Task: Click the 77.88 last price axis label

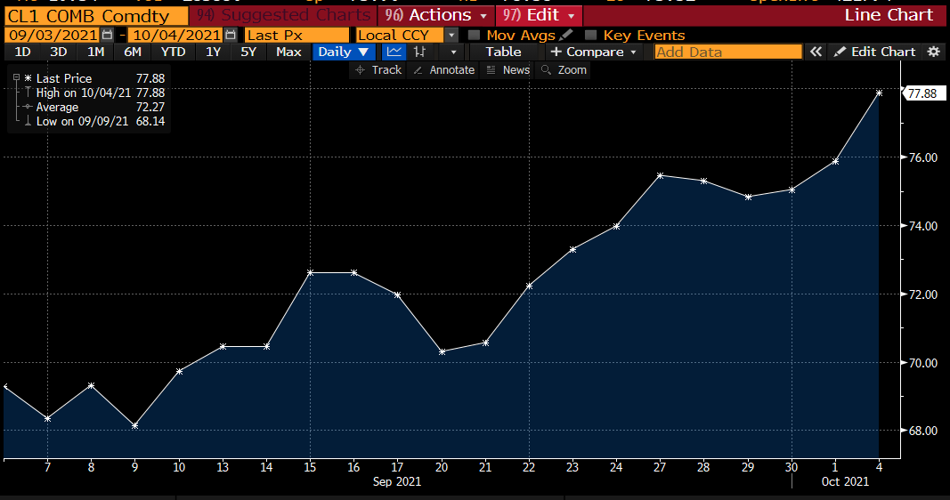Action: point(922,93)
